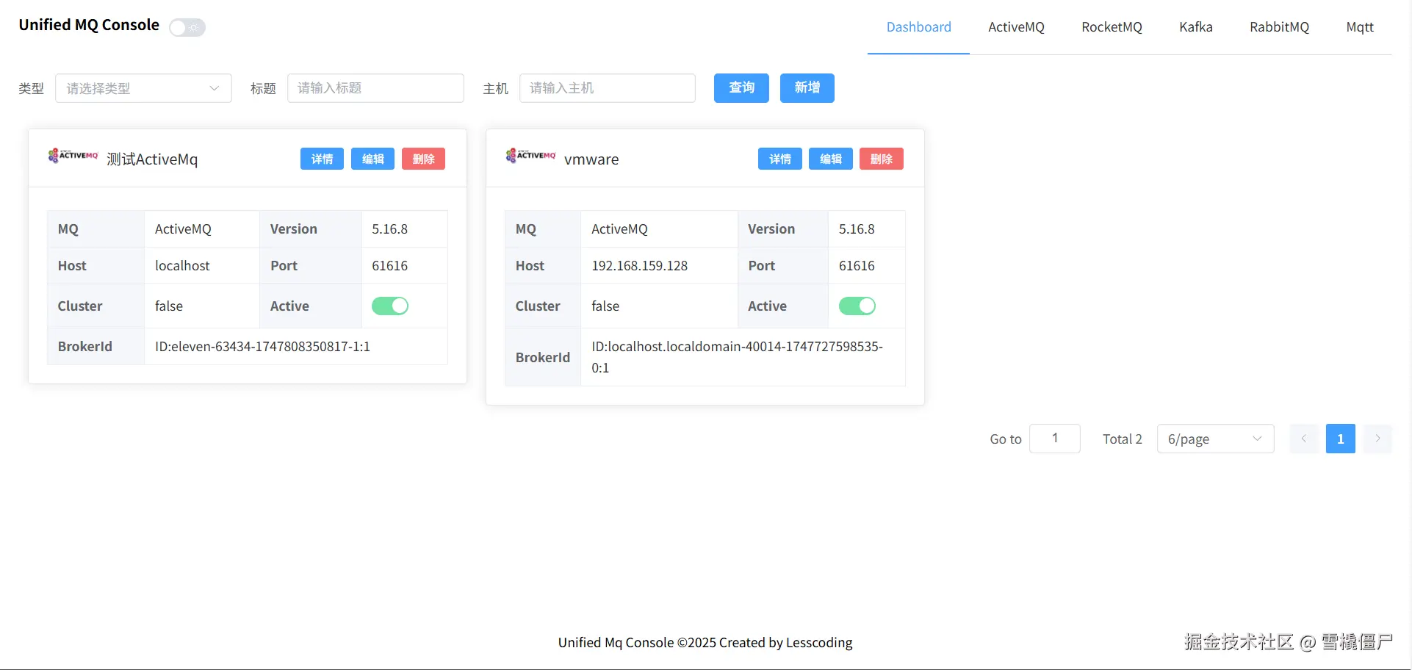Click port 61616 on 测试ActiveMq card
The width and height of the screenshot is (1412, 670).
(x=389, y=266)
